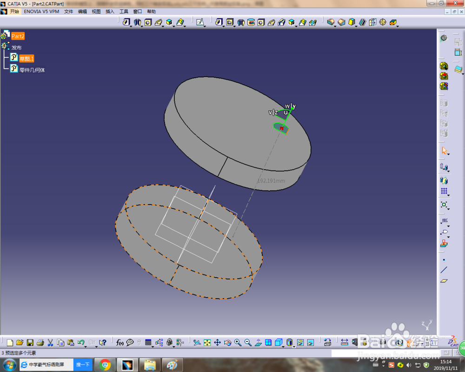Select the Rectangular Pattern grid icon
The width and height of the screenshot is (465, 372).
444,191
